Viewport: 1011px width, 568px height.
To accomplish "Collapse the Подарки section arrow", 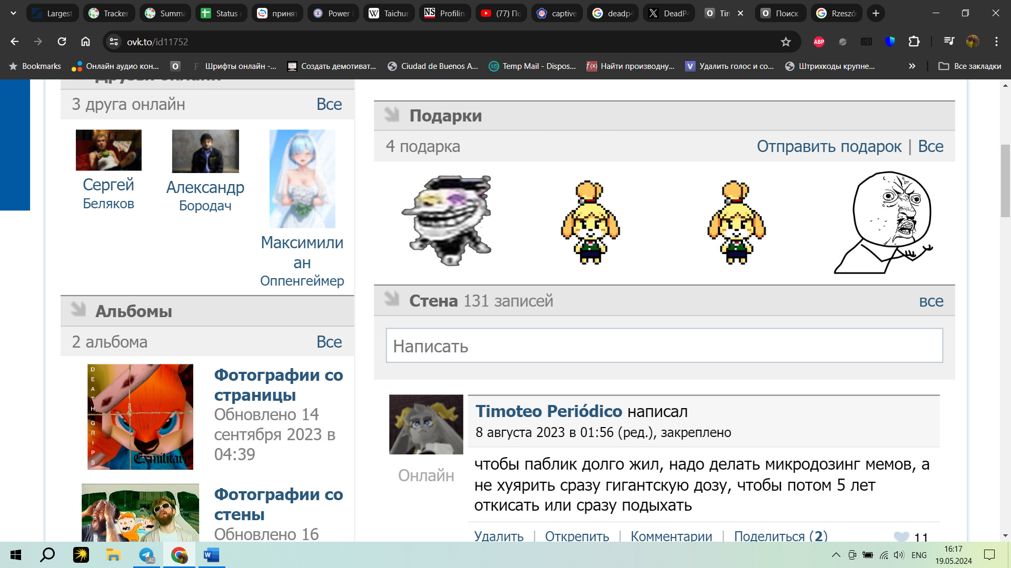I will (392, 114).
